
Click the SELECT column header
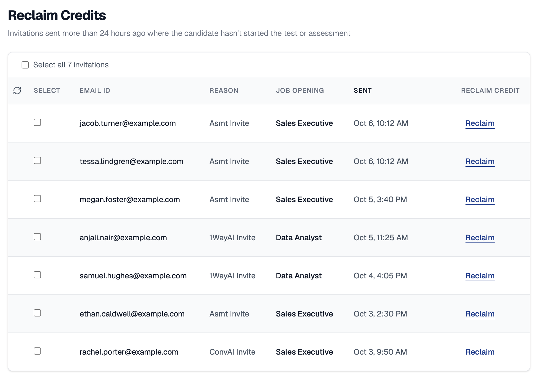[x=47, y=91]
